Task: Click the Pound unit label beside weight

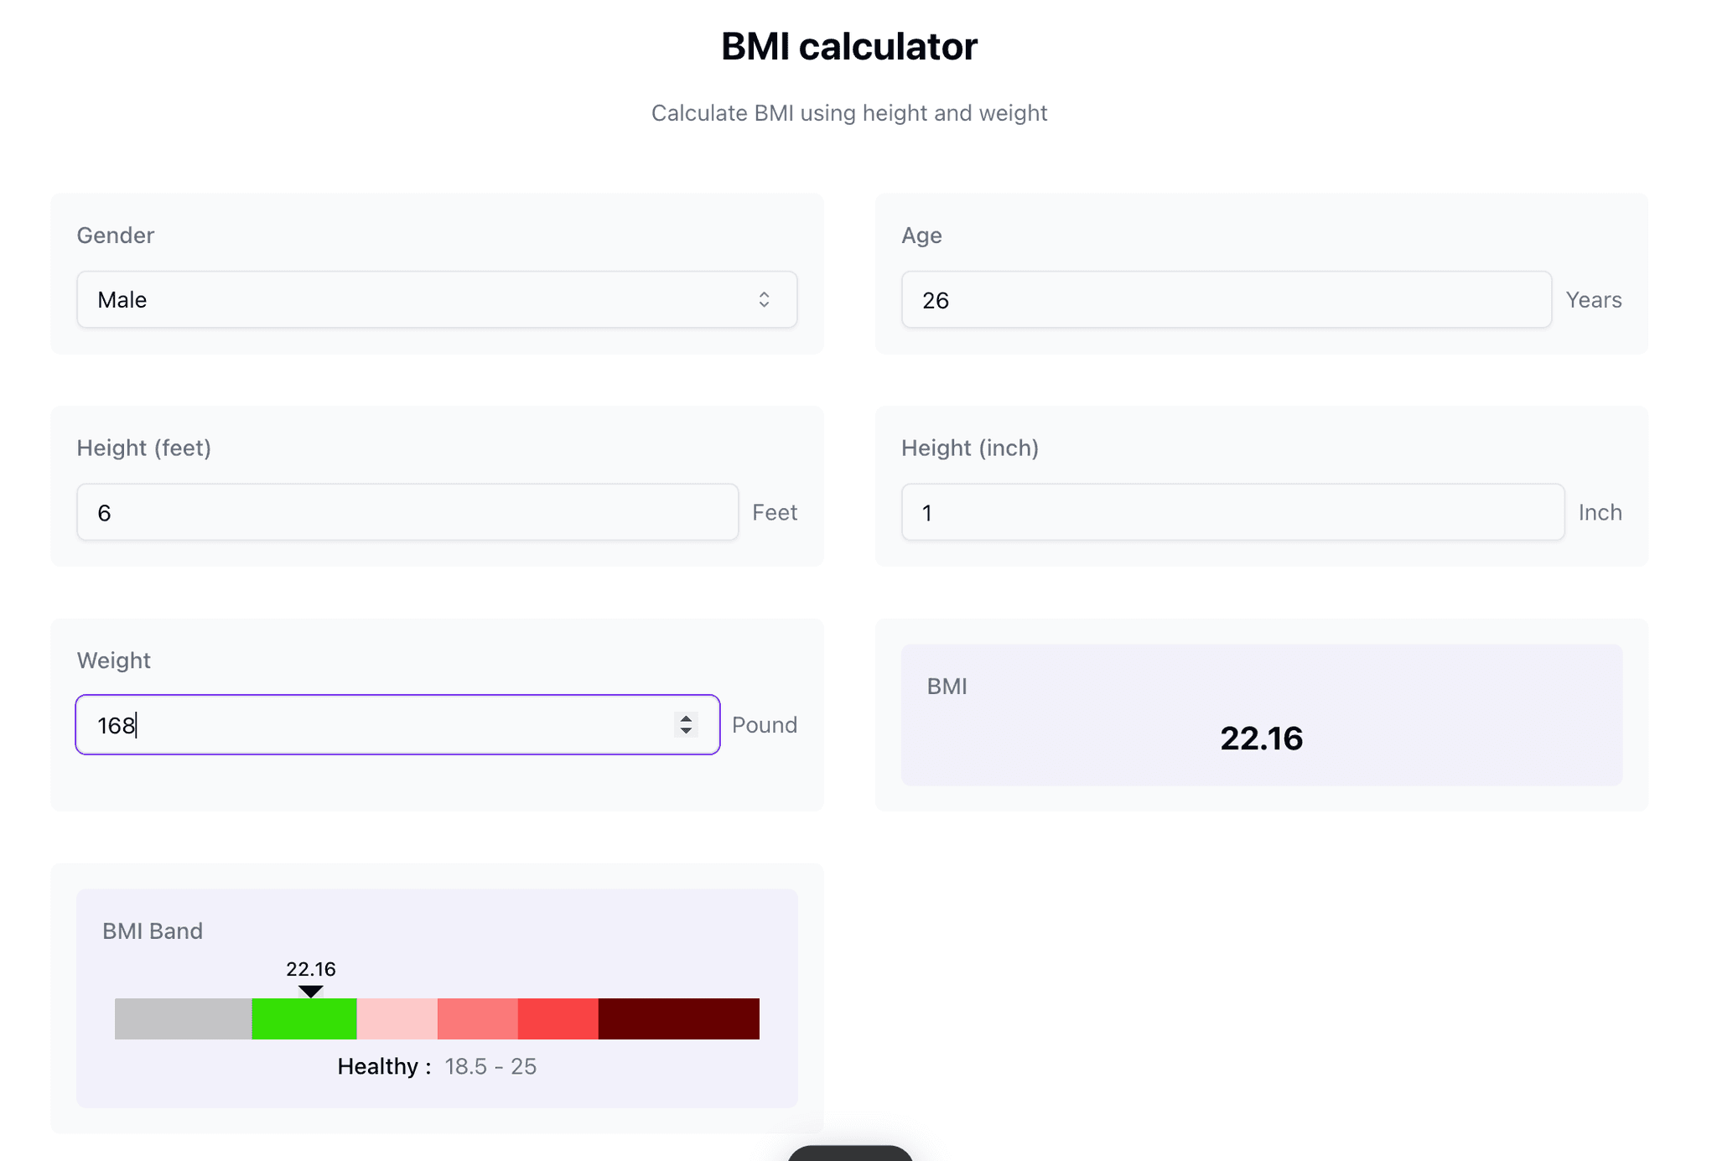Action: click(764, 724)
